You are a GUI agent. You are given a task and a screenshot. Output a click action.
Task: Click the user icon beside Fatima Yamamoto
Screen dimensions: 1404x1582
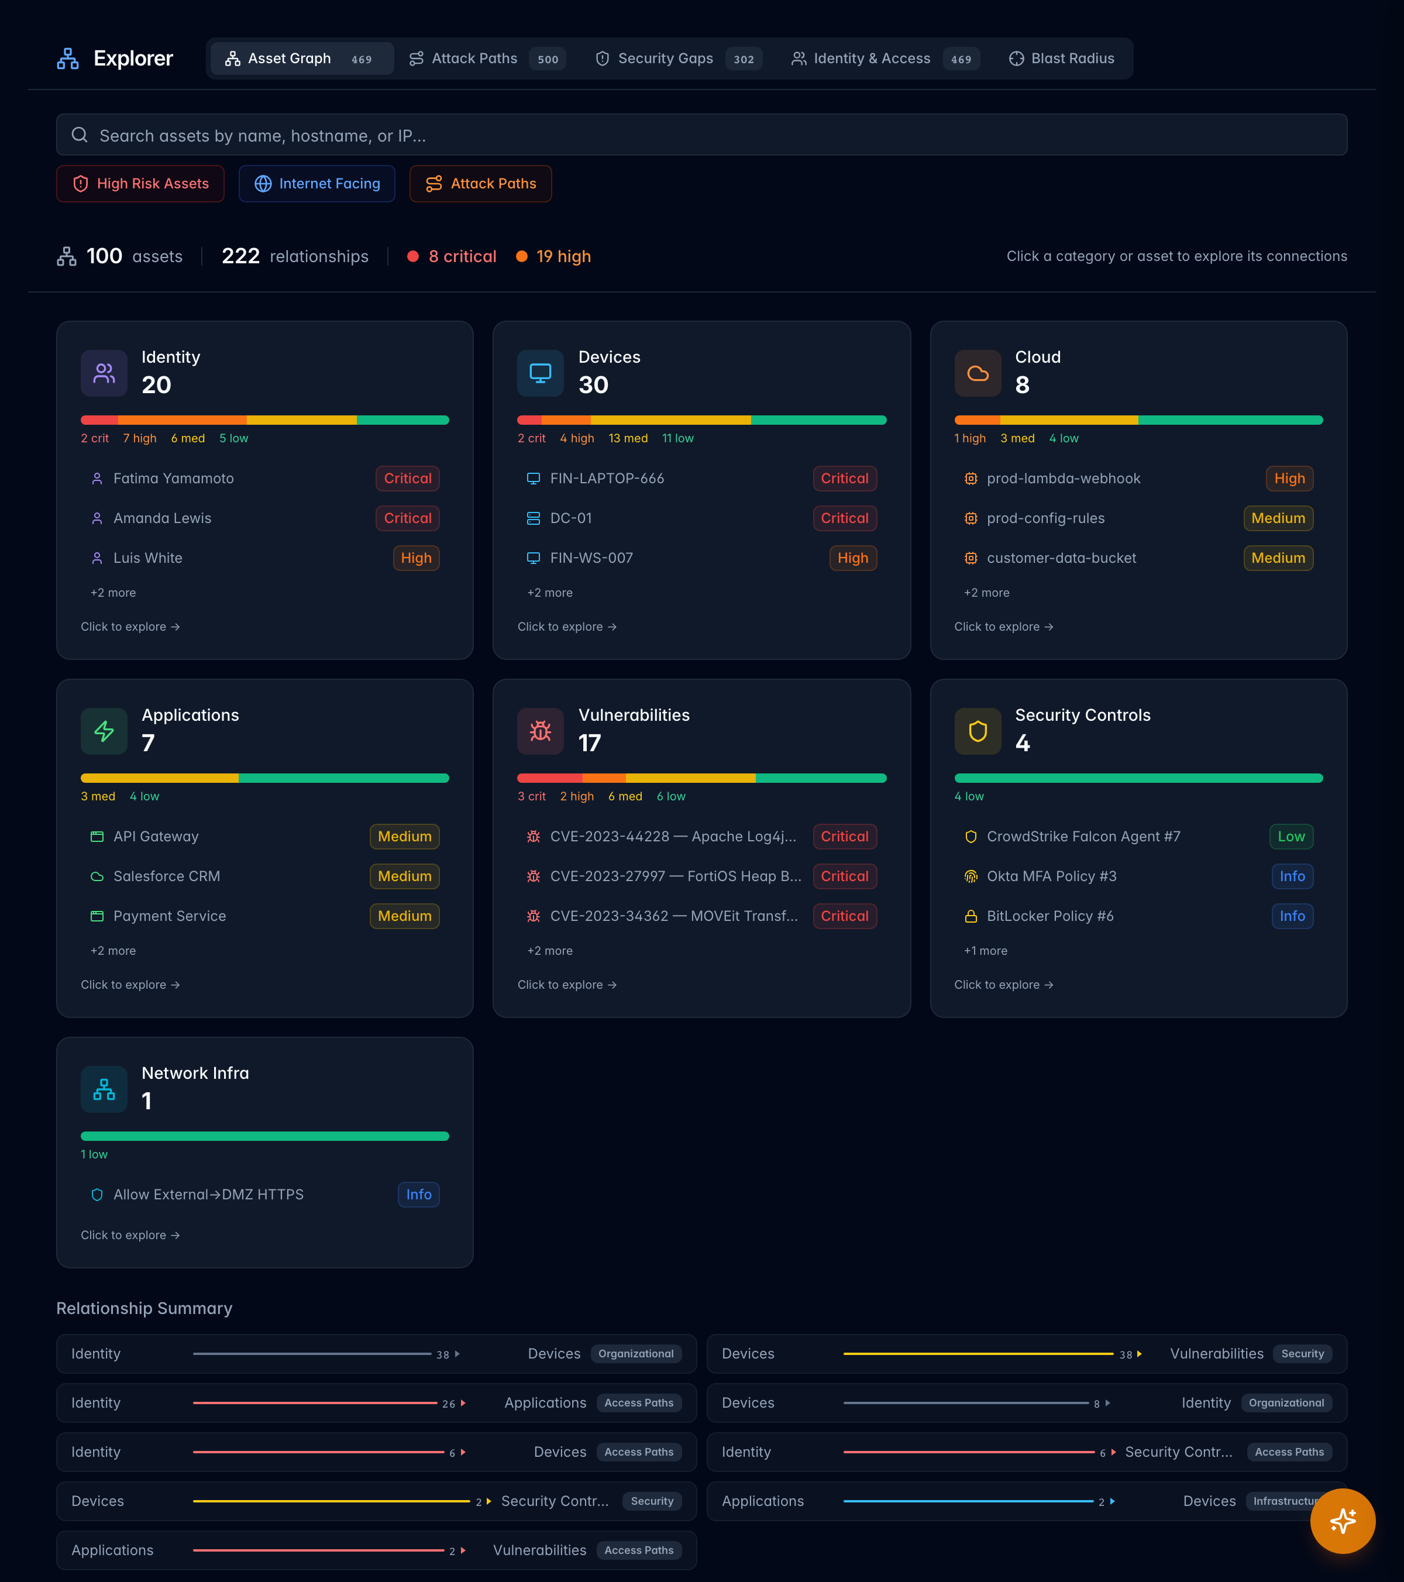pos(97,479)
